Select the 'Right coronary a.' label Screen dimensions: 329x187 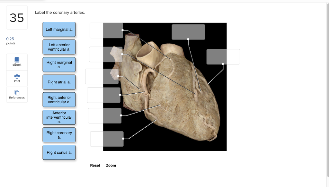tap(59, 135)
